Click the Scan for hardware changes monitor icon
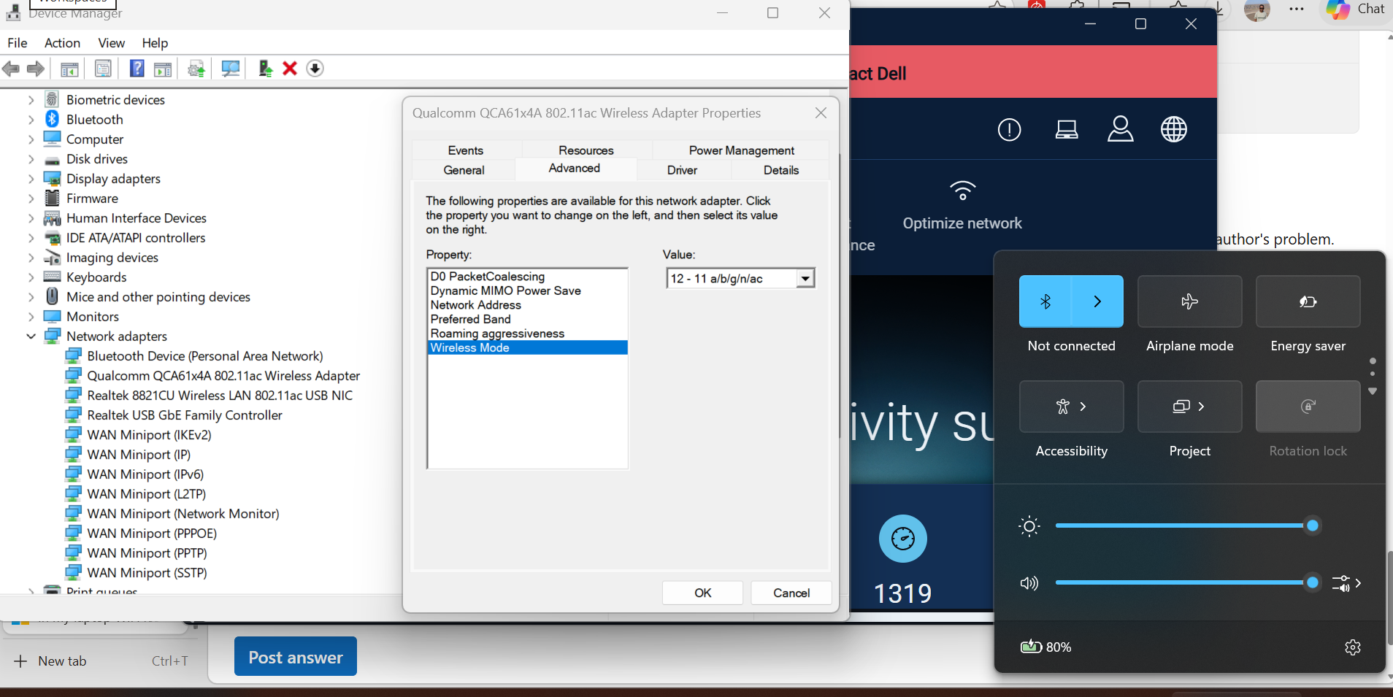 coord(231,69)
